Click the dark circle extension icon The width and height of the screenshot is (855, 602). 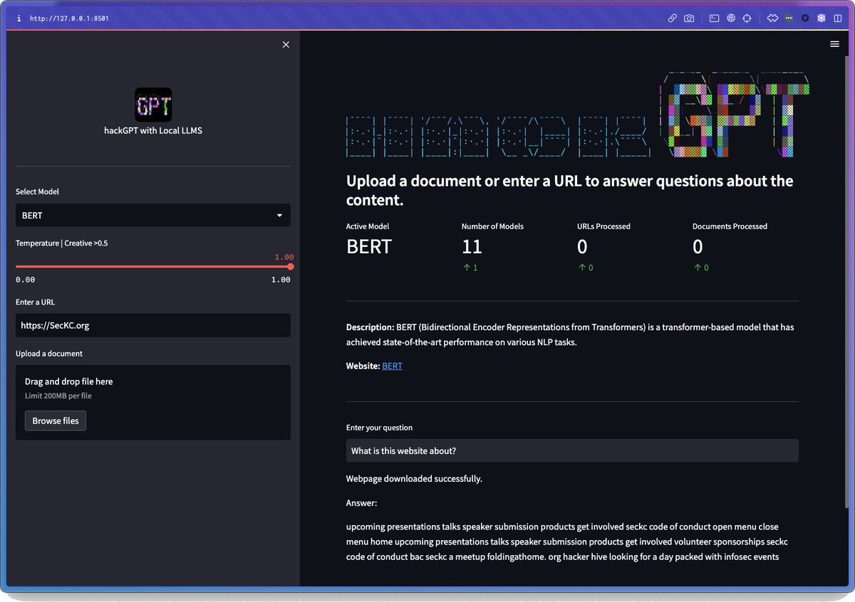click(x=805, y=19)
